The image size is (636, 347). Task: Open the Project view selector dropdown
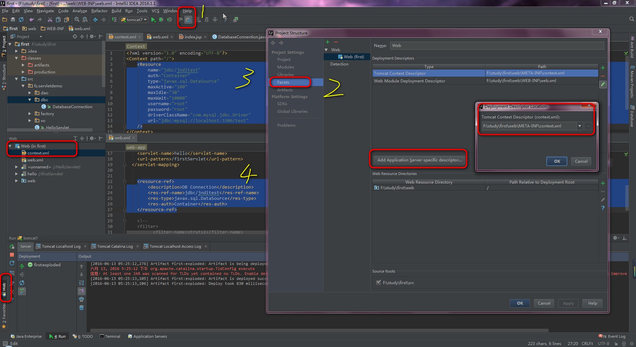[26, 37]
